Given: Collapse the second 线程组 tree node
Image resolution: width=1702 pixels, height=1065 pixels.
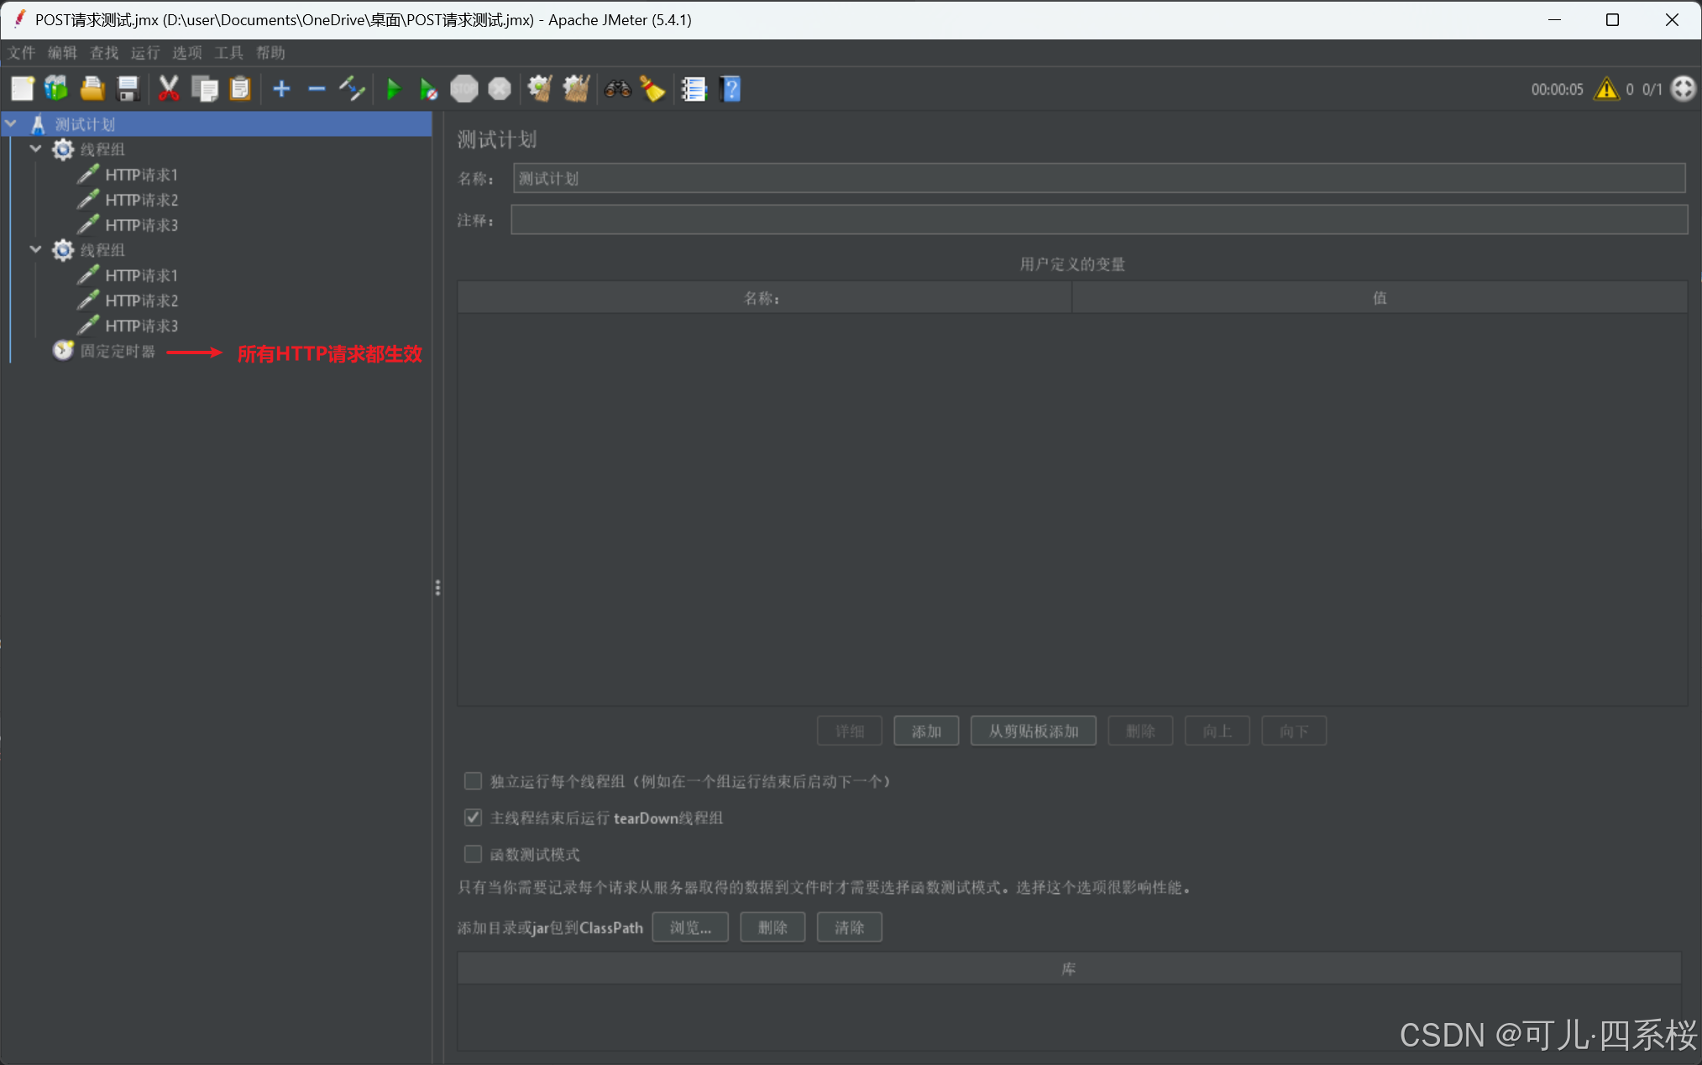Looking at the screenshot, I should click(36, 250).
